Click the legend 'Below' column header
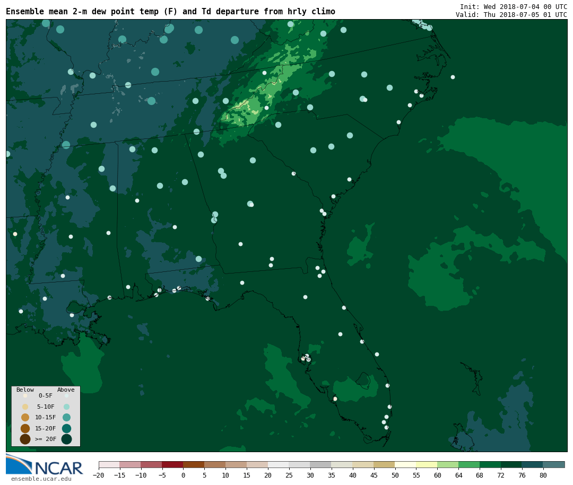 click(25, 390)
